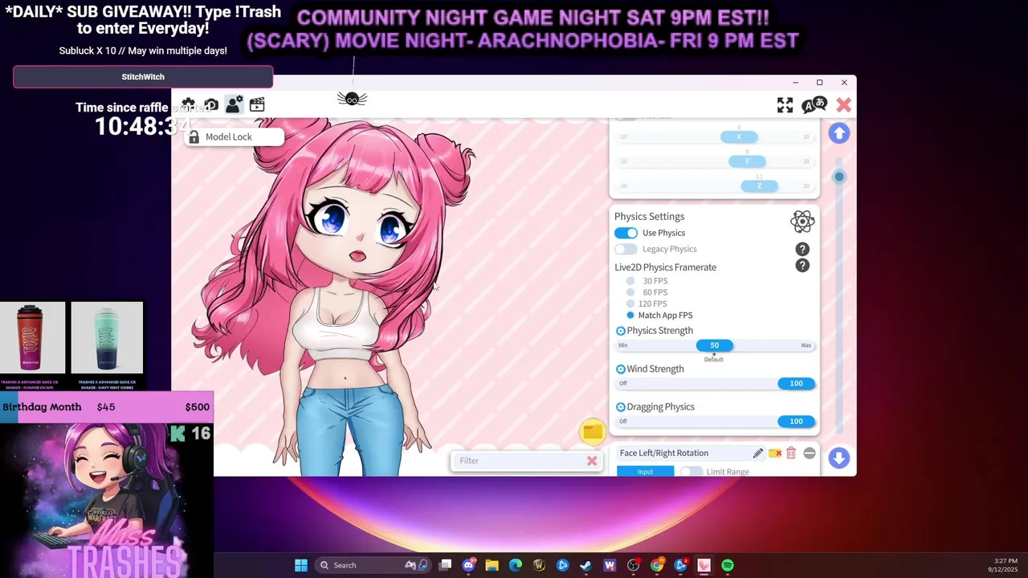Click gear icon beside Dragging Physics
Screen dimensions: 1028x578
620,407
